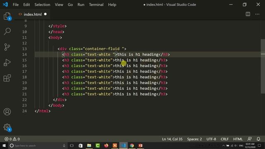The height and width of the screenshot is (149, 265).
Task: Open the Accounts menu icon
Action: click(7, 112)
